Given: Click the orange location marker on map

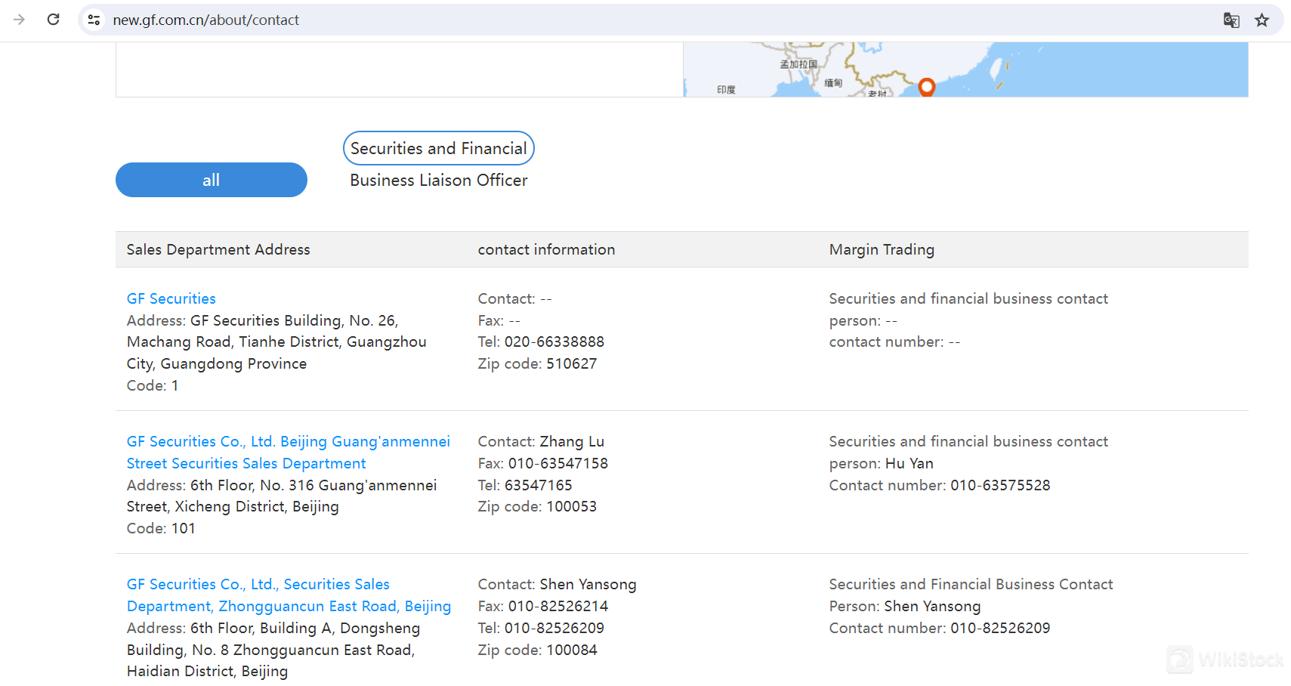Looking at the screenshot, I should tap(927, 87).
